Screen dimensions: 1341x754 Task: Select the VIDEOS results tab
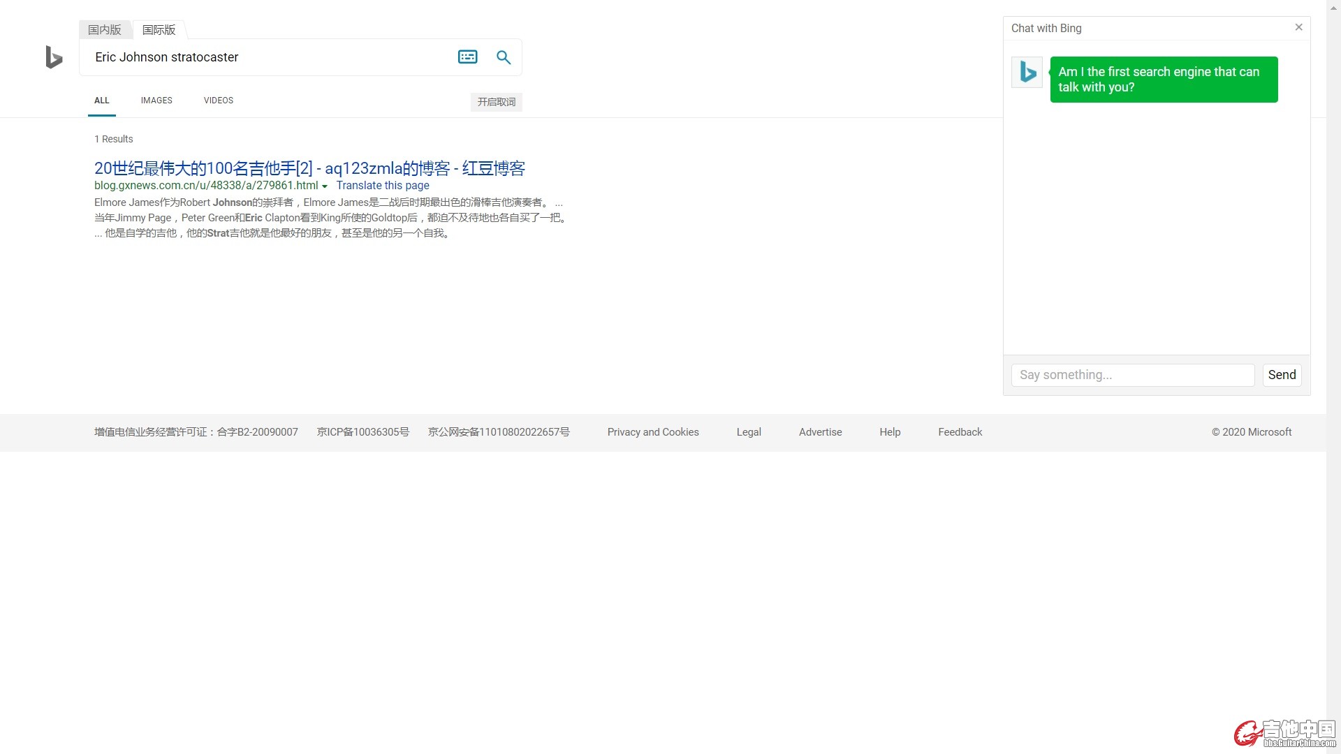pyautogui.click(x=219, y=101)
